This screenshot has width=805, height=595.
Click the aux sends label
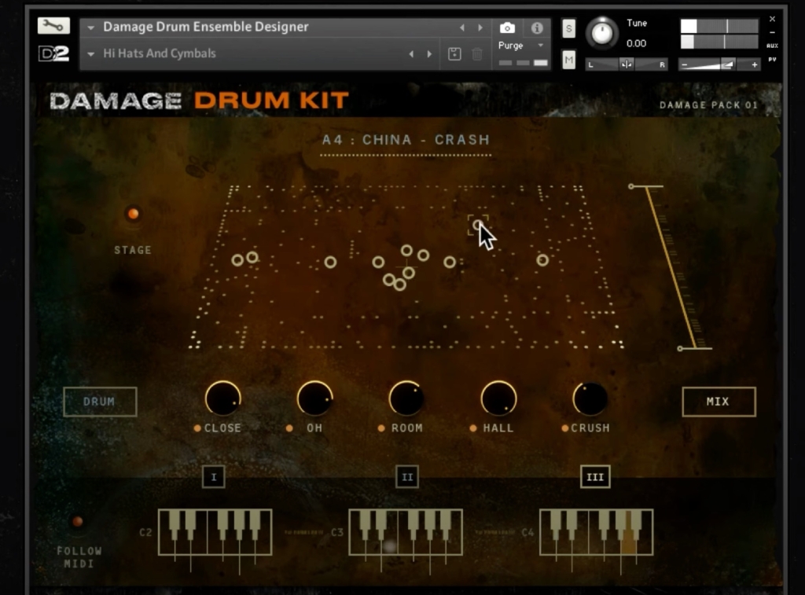[772, 46]
